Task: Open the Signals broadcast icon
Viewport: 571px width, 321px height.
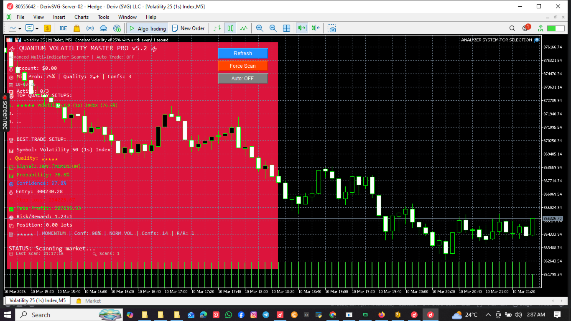Action: (90, 28)
